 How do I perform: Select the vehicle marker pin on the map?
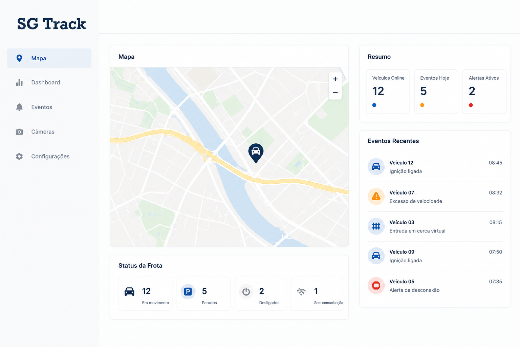pyautogui.click(x=256, y=153)
